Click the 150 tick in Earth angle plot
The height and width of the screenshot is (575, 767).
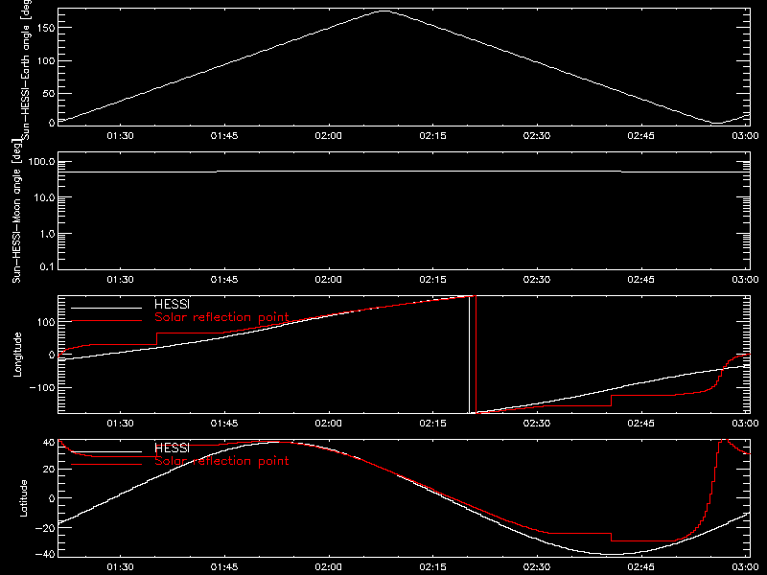click(45, 28)
